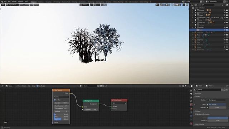229x129 pixels.
Task: Toggle the Forrest collection exclude checkbox
Action: 195,28
